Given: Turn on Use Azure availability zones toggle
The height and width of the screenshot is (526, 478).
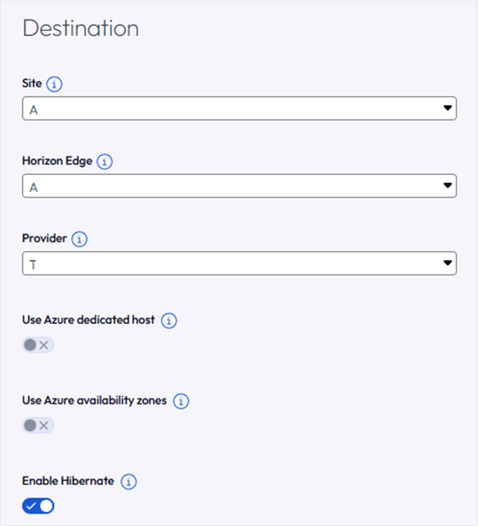Looking at the screenshot, I should tap(38, 425).
